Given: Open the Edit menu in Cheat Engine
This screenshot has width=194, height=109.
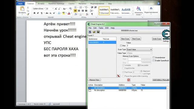Looking at the screenshot, I should tap(95, 28).
